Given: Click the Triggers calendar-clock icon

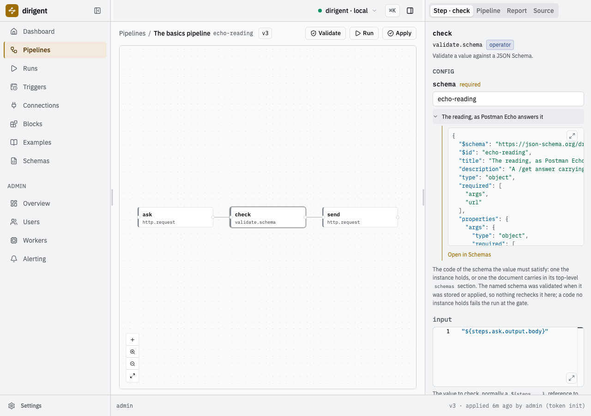Looking at the screenshot, I should [14, 87].
